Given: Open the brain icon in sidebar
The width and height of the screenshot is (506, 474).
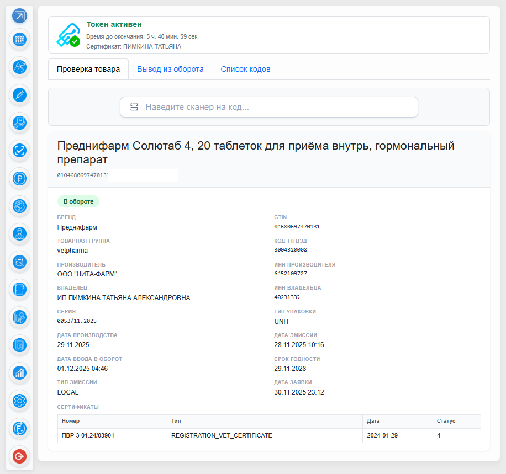Looking at the screenshot, I should click(x=20, y=206).
